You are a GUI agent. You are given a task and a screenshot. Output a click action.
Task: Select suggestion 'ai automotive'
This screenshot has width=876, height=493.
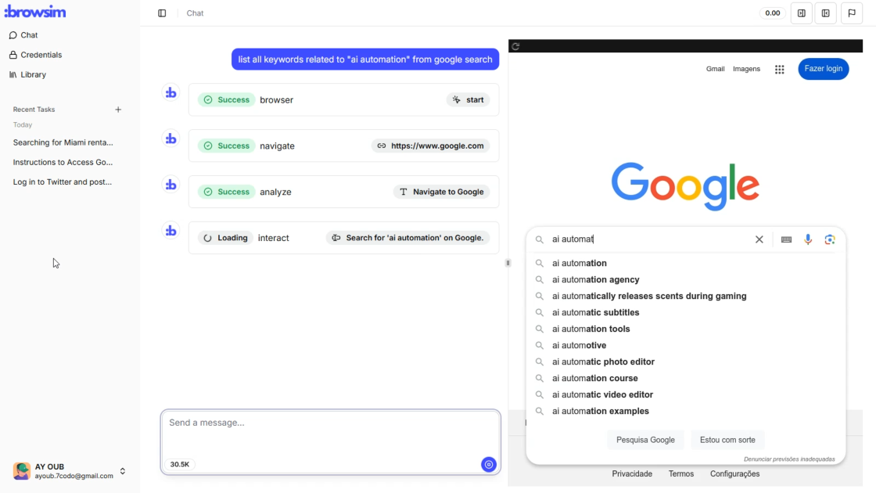pos(685,345)
